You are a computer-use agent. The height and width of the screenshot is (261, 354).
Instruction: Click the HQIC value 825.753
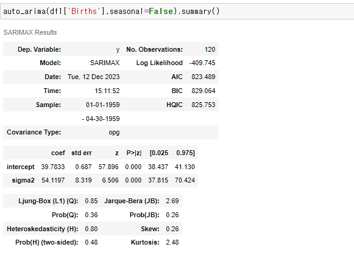point(203,105)
